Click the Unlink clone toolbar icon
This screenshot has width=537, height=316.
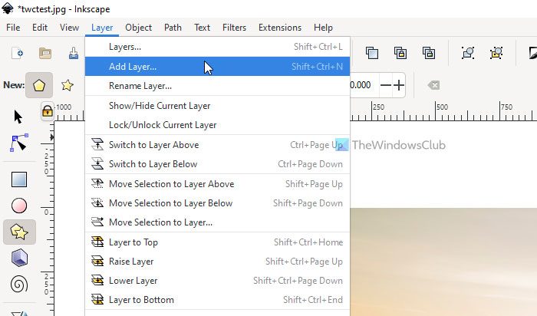click(428, 53)
